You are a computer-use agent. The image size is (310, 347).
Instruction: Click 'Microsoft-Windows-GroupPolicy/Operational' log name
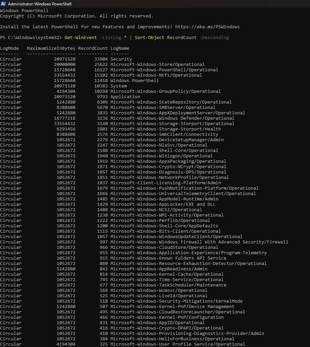165,91
